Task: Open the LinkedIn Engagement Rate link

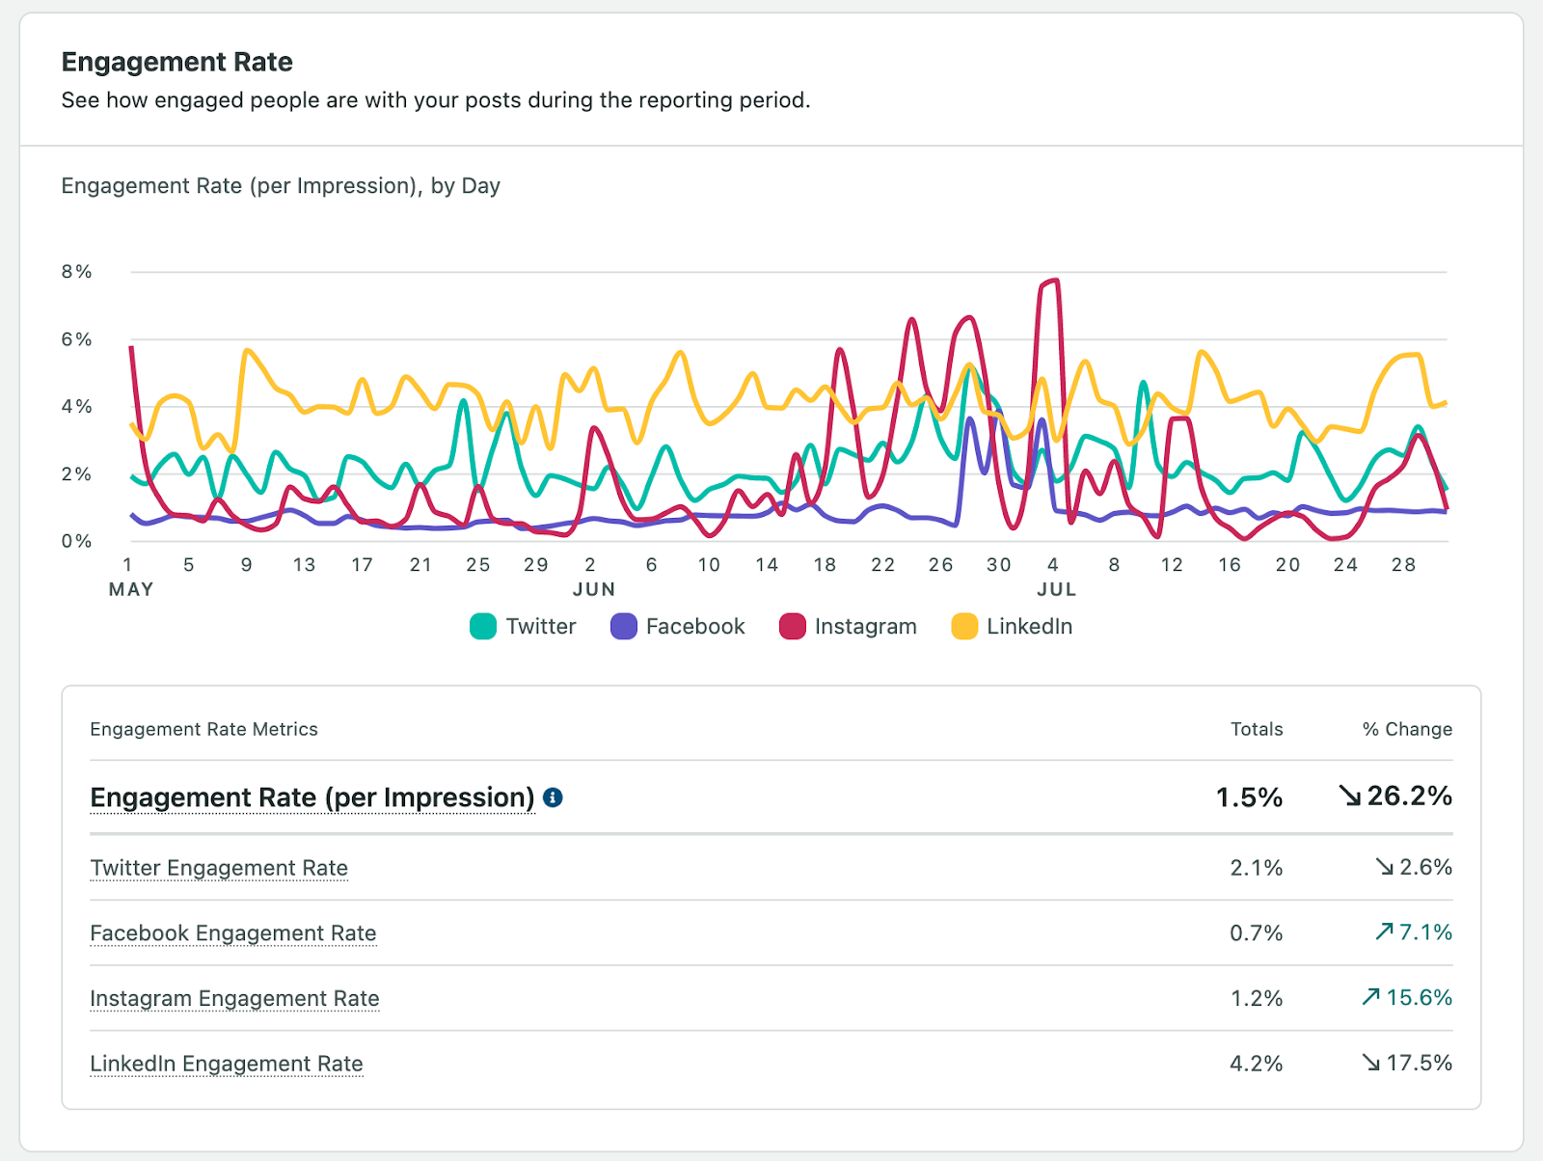Action: click(x=227, y=1064)
